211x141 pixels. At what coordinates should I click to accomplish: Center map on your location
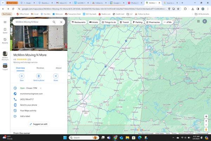(x=206, y=116)
